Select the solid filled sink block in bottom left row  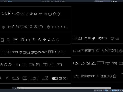pyautogui.click(x=55, y=78)
